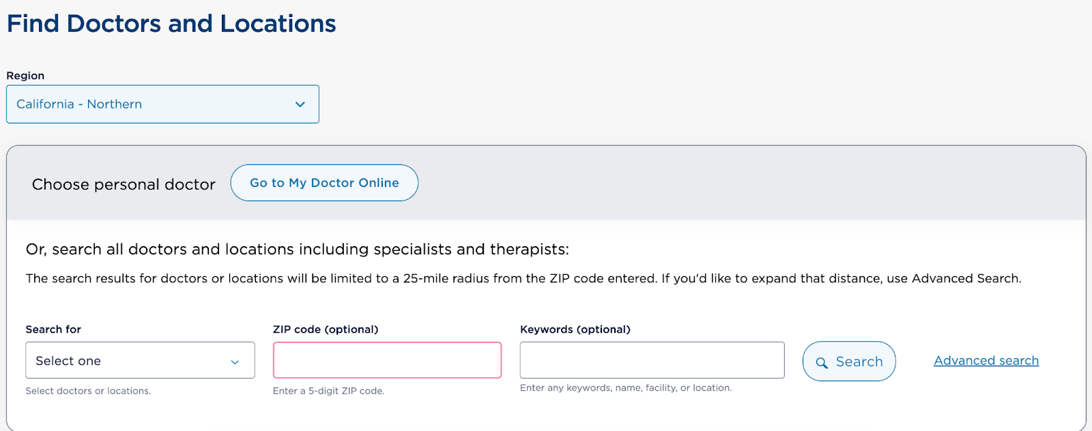Click the Find Doctors and Locations heading
The image size is (1092, 431).
pyautogui.click(x=171, y=24)
